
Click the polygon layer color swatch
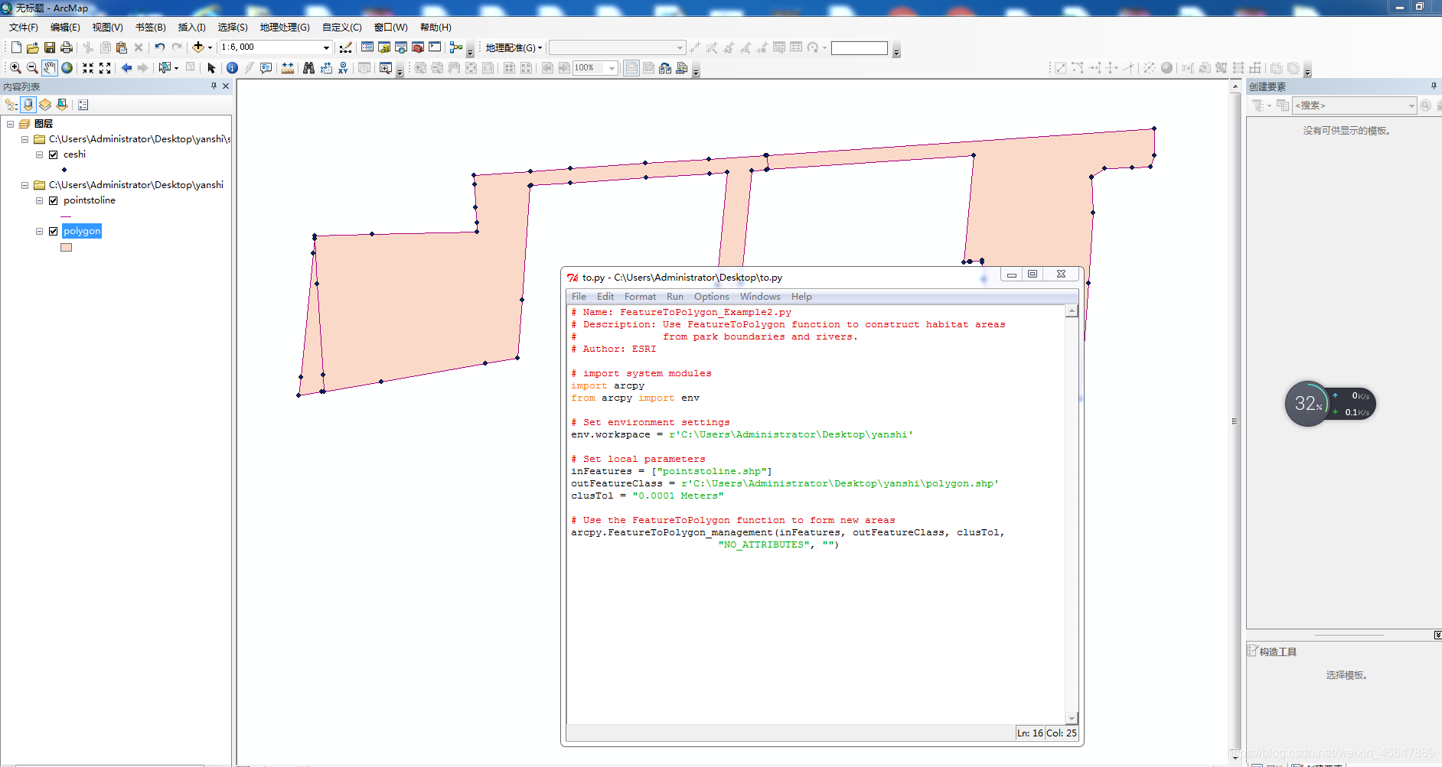pos(67,248)
